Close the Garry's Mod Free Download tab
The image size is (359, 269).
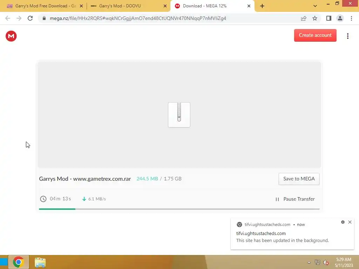81,6
